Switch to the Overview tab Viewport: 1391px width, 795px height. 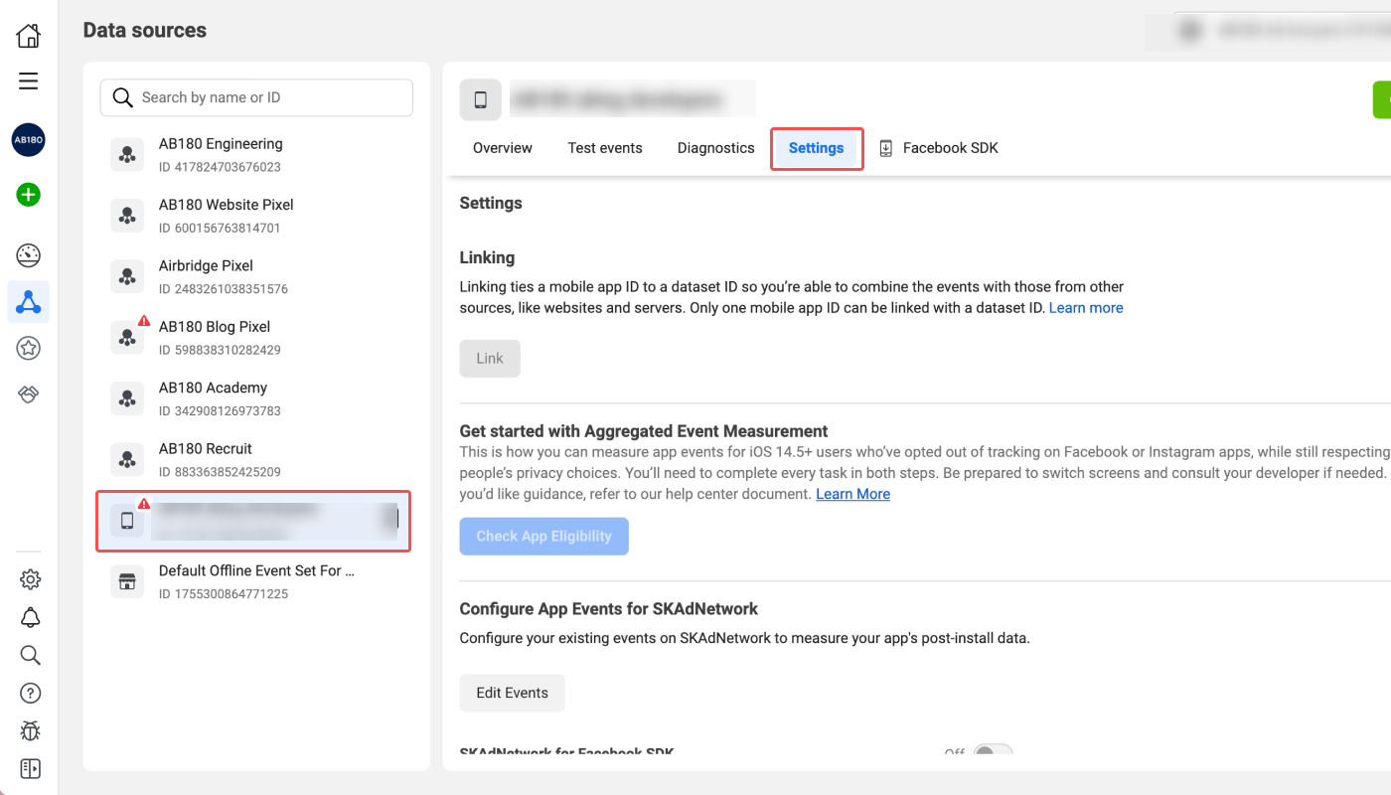503,148
